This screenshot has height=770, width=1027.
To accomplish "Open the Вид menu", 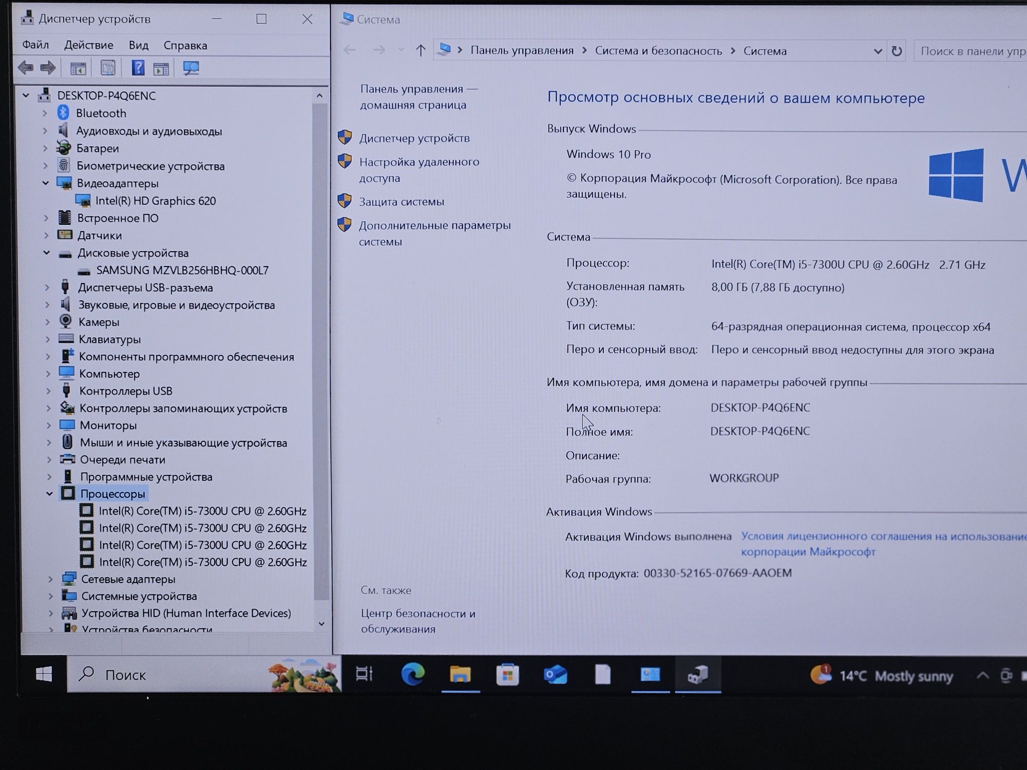I will tap(139, 45).
